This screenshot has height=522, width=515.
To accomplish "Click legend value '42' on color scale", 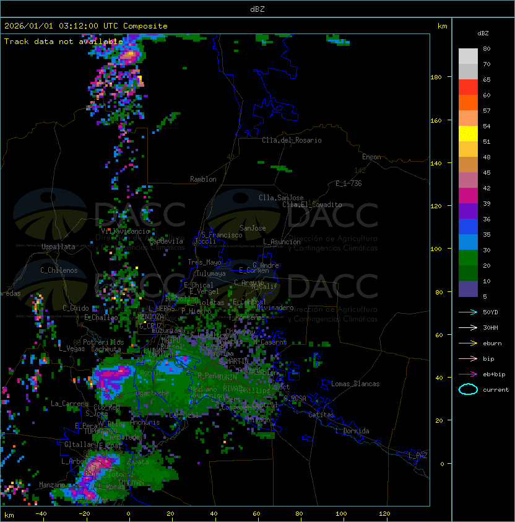I will pos(487,188).
